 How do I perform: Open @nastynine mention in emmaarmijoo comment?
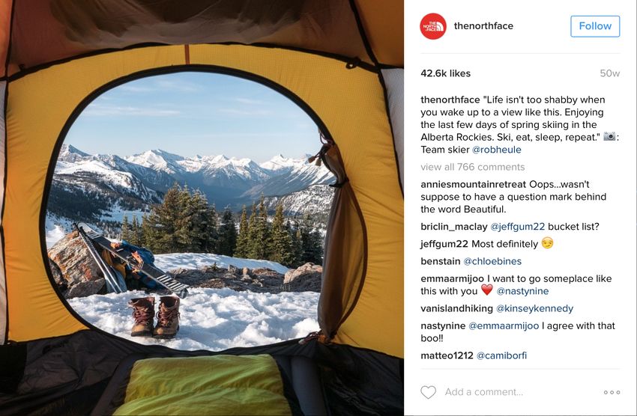coord(522,291)
